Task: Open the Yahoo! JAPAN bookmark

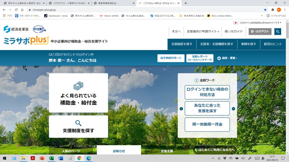Action: tap(109, 16)
